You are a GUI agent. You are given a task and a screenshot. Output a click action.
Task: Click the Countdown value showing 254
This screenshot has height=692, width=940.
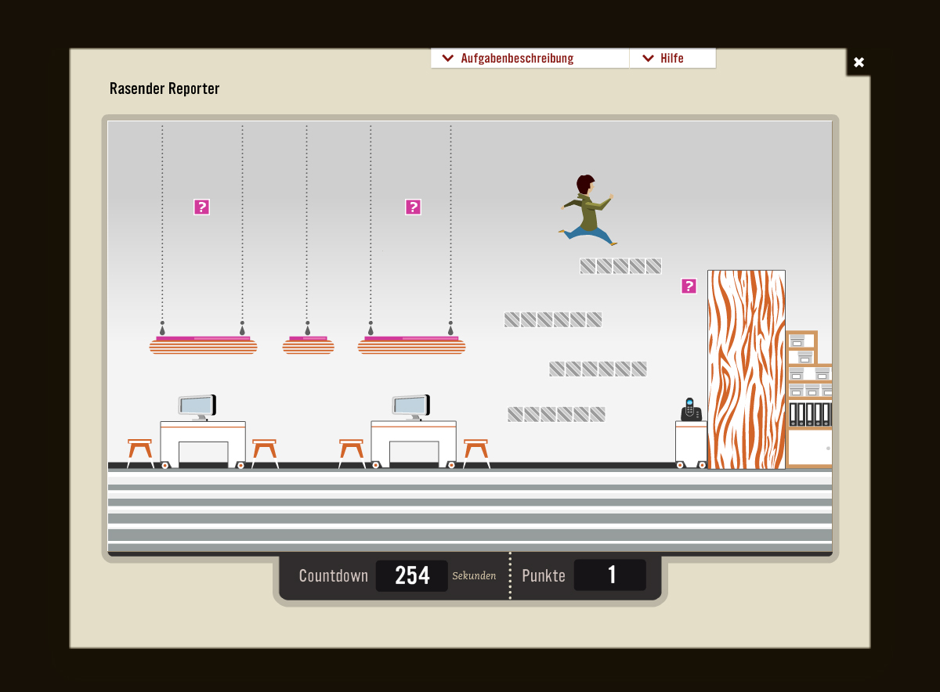(412, 576)
